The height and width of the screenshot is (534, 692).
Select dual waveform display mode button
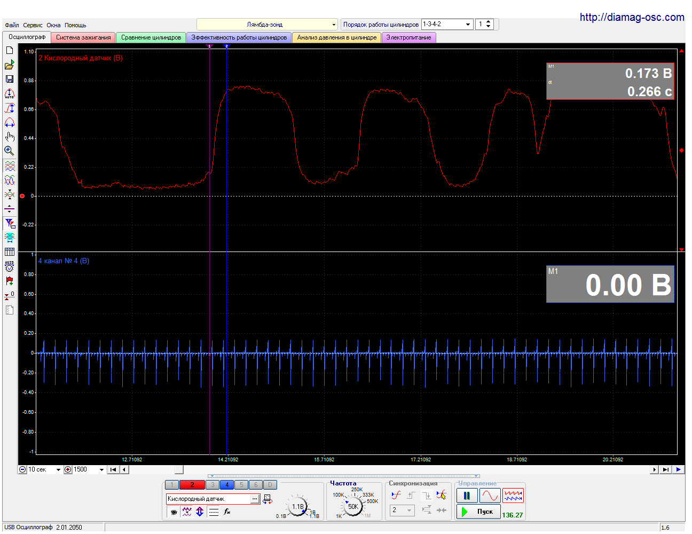(513, 496)
